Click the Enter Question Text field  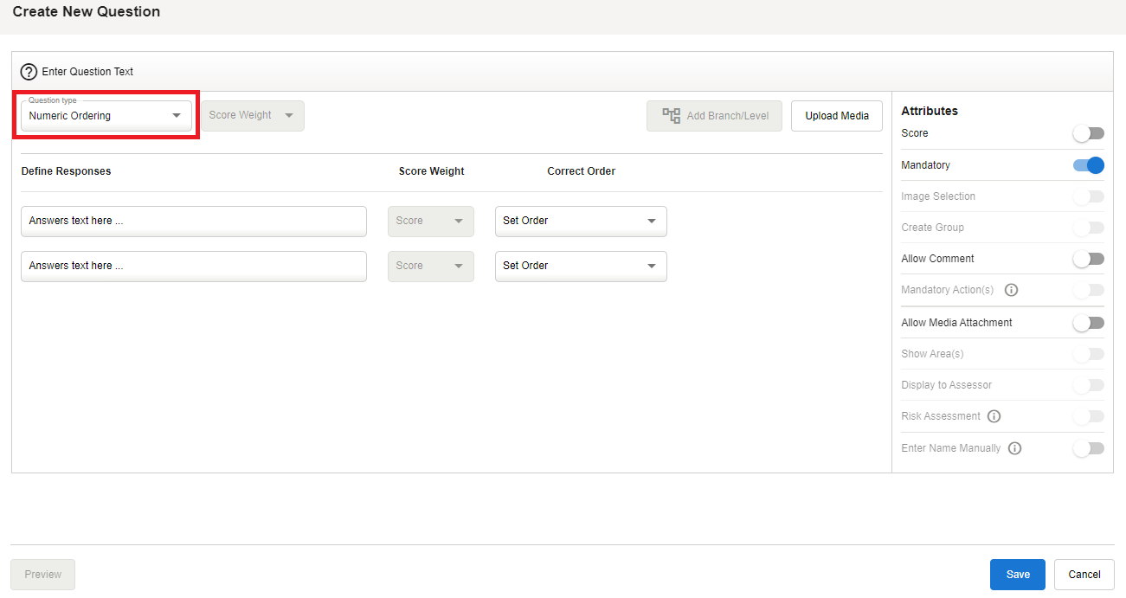[346, 72]
